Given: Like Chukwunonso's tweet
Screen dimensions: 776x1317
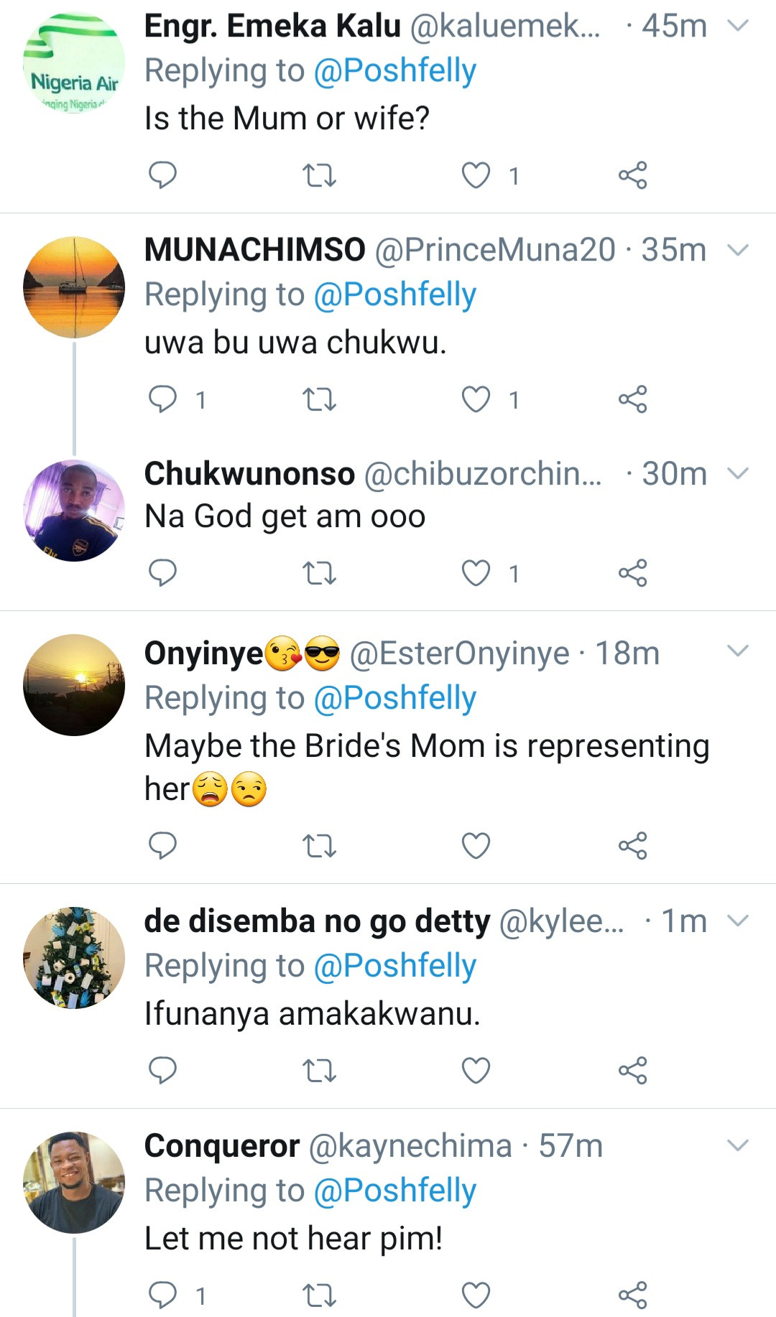Looking at the screenshot, I should pyautogui.click(x=476, y=573).
